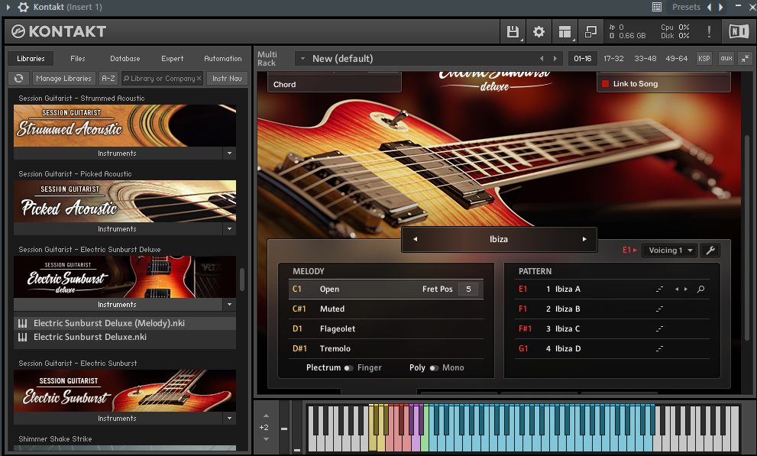This screenshot has height=456, width=757.
Task: Click previous pattern arrow in the Ibiza A row
Action: coord(677,289)
